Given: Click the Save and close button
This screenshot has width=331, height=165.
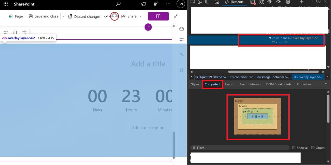Looking at the screenshot, I should pos(43,16).
